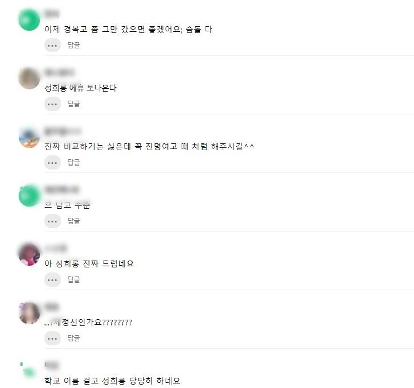The width and height of the screenshot is (414, 388).
Task: Open the avatar of the 제정신인가요 commenter
Action: click(x=29, y=313)
